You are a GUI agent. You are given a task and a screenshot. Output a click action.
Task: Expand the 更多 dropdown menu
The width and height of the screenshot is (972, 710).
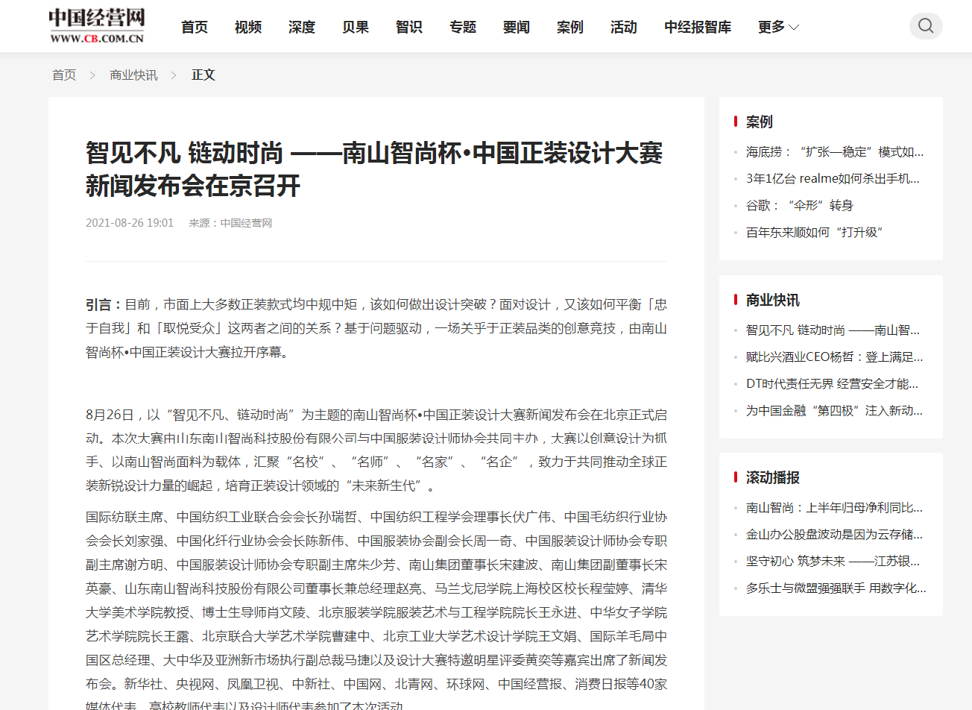[x=778, y=28]
